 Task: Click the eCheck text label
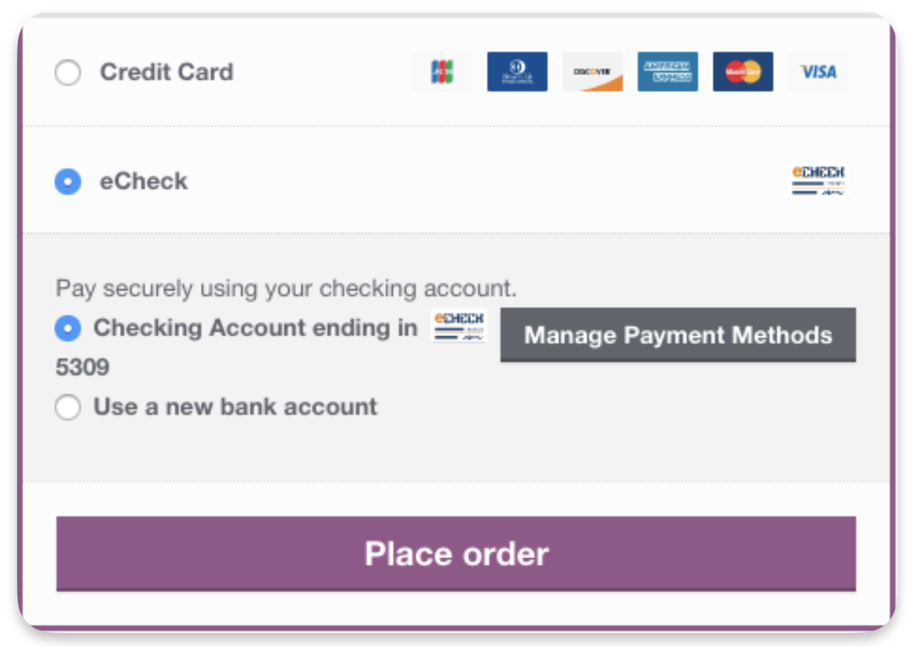pyautogui.click(x=144, y=181)
